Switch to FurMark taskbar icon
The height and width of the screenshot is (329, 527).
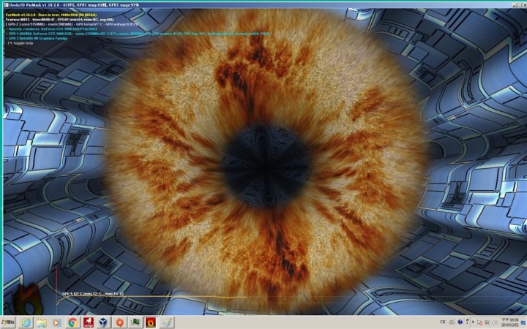pos(151,322)
